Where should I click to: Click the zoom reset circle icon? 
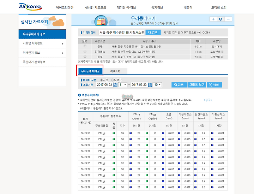220,19
